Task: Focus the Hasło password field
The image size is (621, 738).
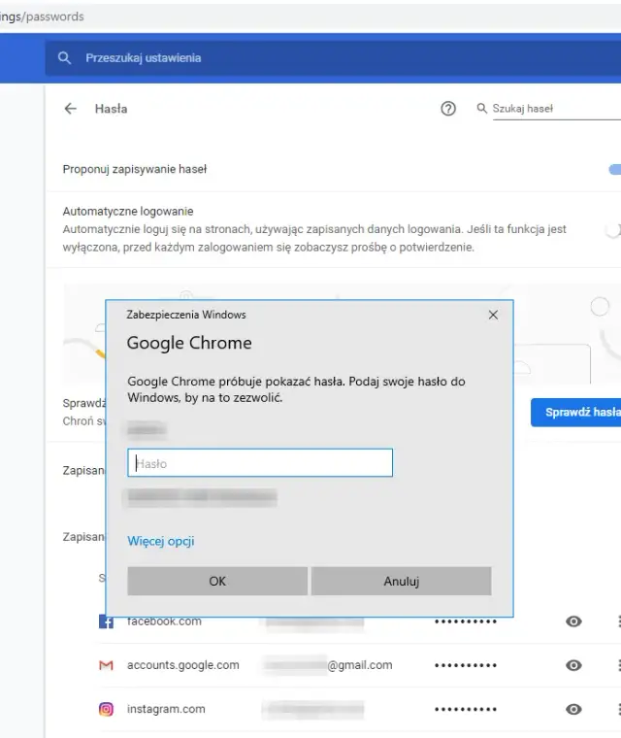Action: pos(260,462)
